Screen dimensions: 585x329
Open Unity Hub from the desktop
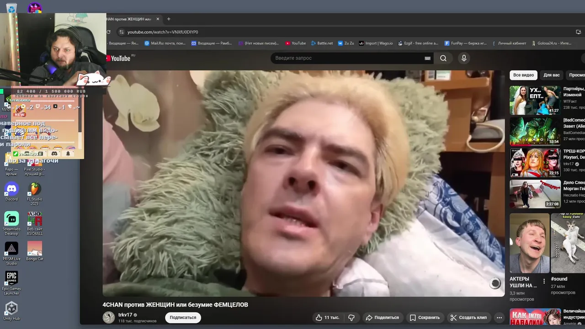[11, 311]
